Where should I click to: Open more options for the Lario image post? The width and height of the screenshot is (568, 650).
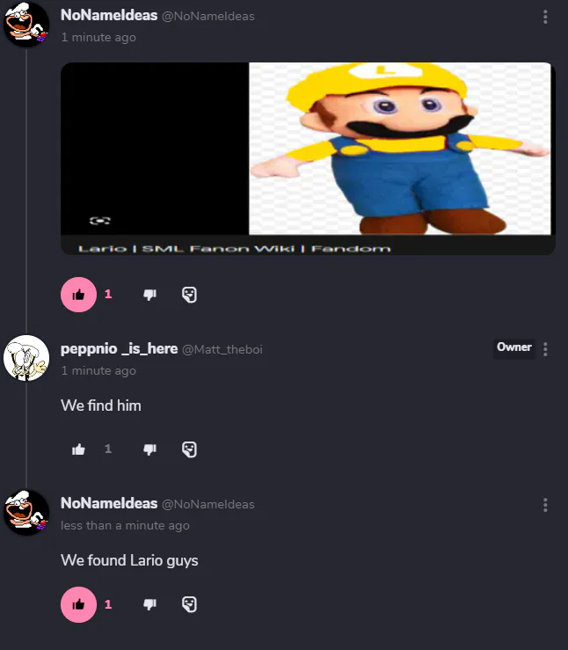(545, 17)
